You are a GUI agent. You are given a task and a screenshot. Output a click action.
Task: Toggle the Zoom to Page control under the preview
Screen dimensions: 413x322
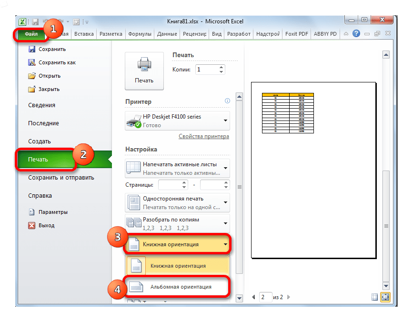(x=386, y=297)
